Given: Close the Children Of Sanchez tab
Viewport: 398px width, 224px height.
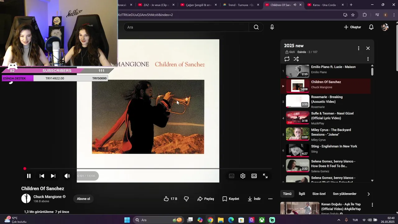Looking at the screenshot, I should [300, 5].
